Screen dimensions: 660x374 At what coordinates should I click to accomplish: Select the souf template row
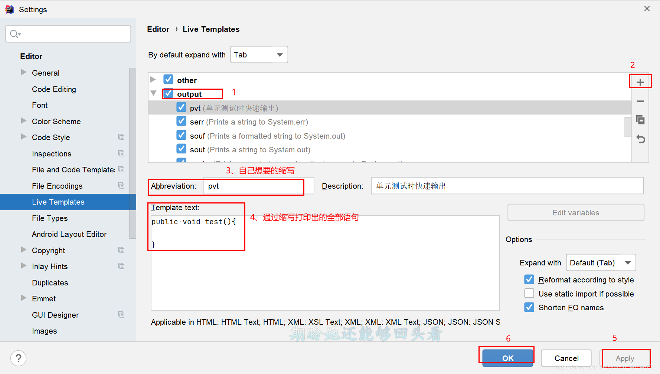click(x=390, y=136)
